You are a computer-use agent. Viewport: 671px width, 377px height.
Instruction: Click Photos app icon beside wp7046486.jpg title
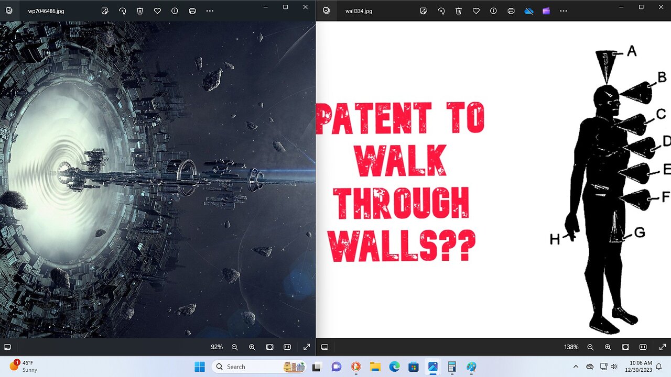[x=9, y=10]
